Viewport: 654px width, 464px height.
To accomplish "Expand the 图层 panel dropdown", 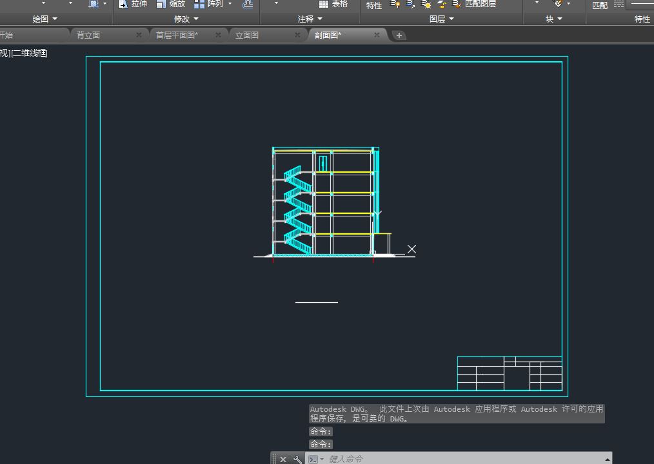I will pyautogui.click(x=442, y=19).
